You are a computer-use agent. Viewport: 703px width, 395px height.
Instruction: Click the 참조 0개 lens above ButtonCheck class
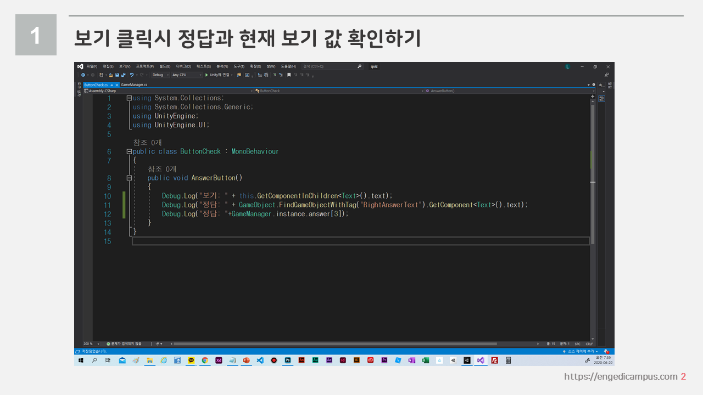pos(147,143)
